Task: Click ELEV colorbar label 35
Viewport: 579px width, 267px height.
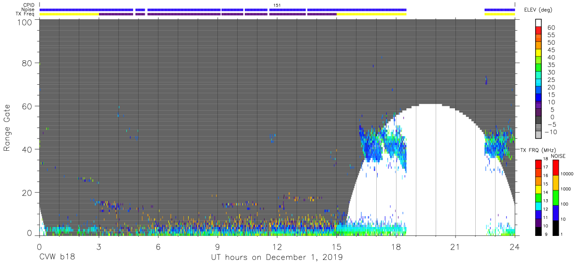Action: tap(552, 65)
